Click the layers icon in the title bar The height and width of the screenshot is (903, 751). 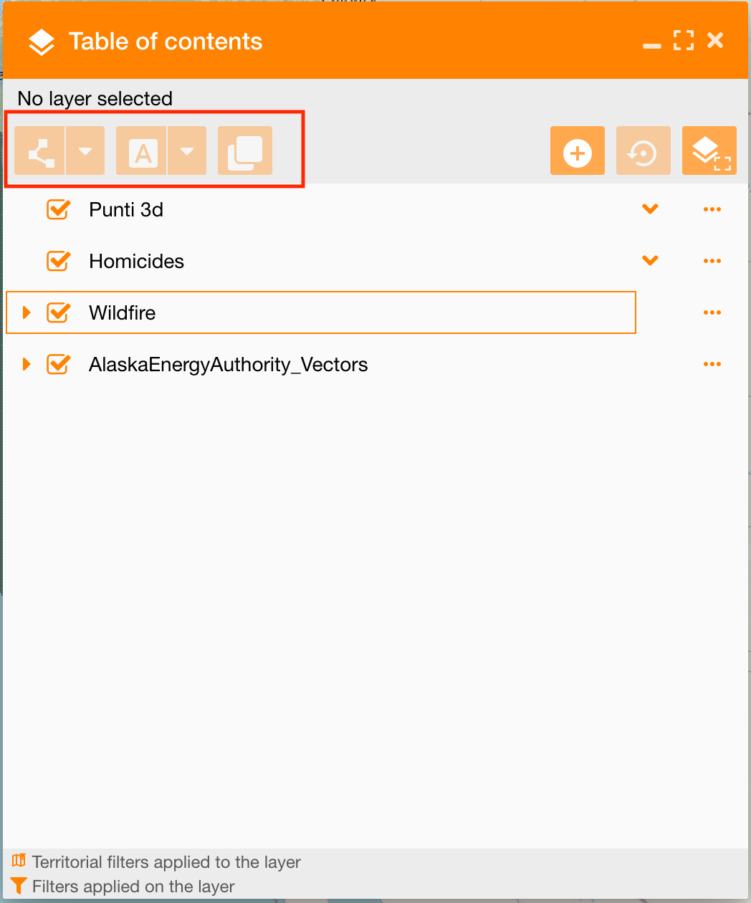point(42,42)
